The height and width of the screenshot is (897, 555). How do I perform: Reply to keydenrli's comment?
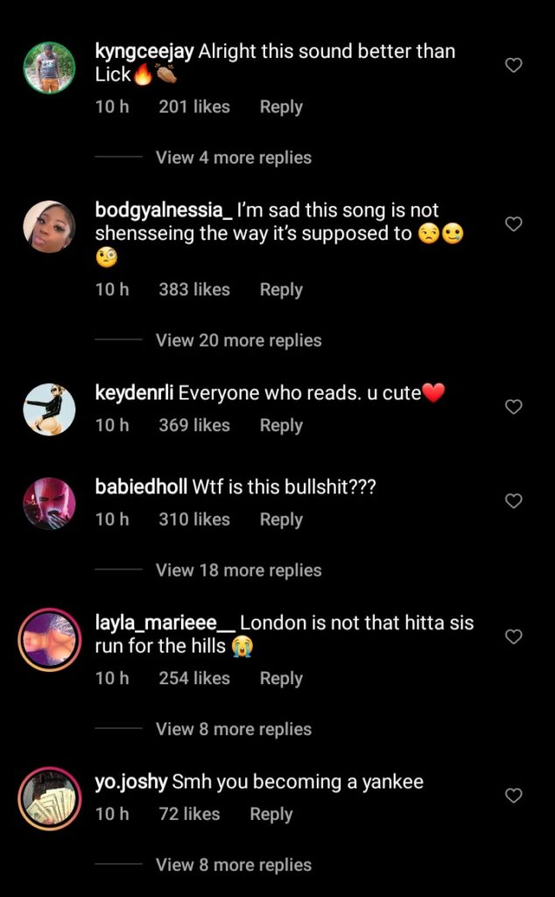(x=281, y=425)
